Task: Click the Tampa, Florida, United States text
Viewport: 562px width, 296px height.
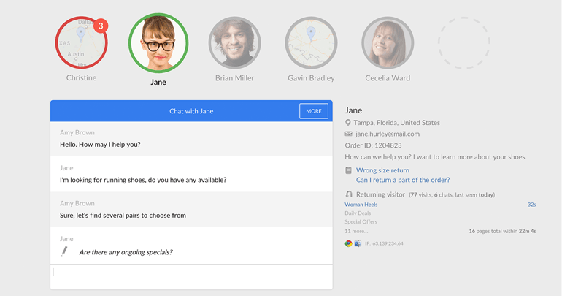Action: [x=397, y=123]
